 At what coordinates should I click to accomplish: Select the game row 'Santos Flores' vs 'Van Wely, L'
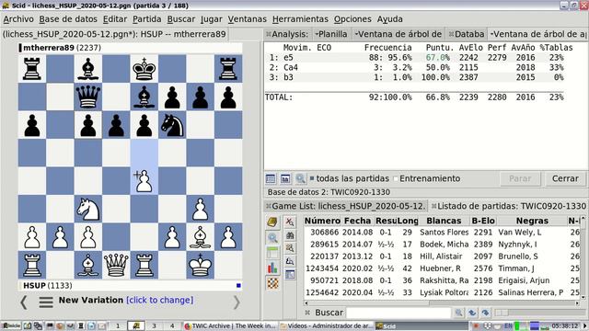442,233
